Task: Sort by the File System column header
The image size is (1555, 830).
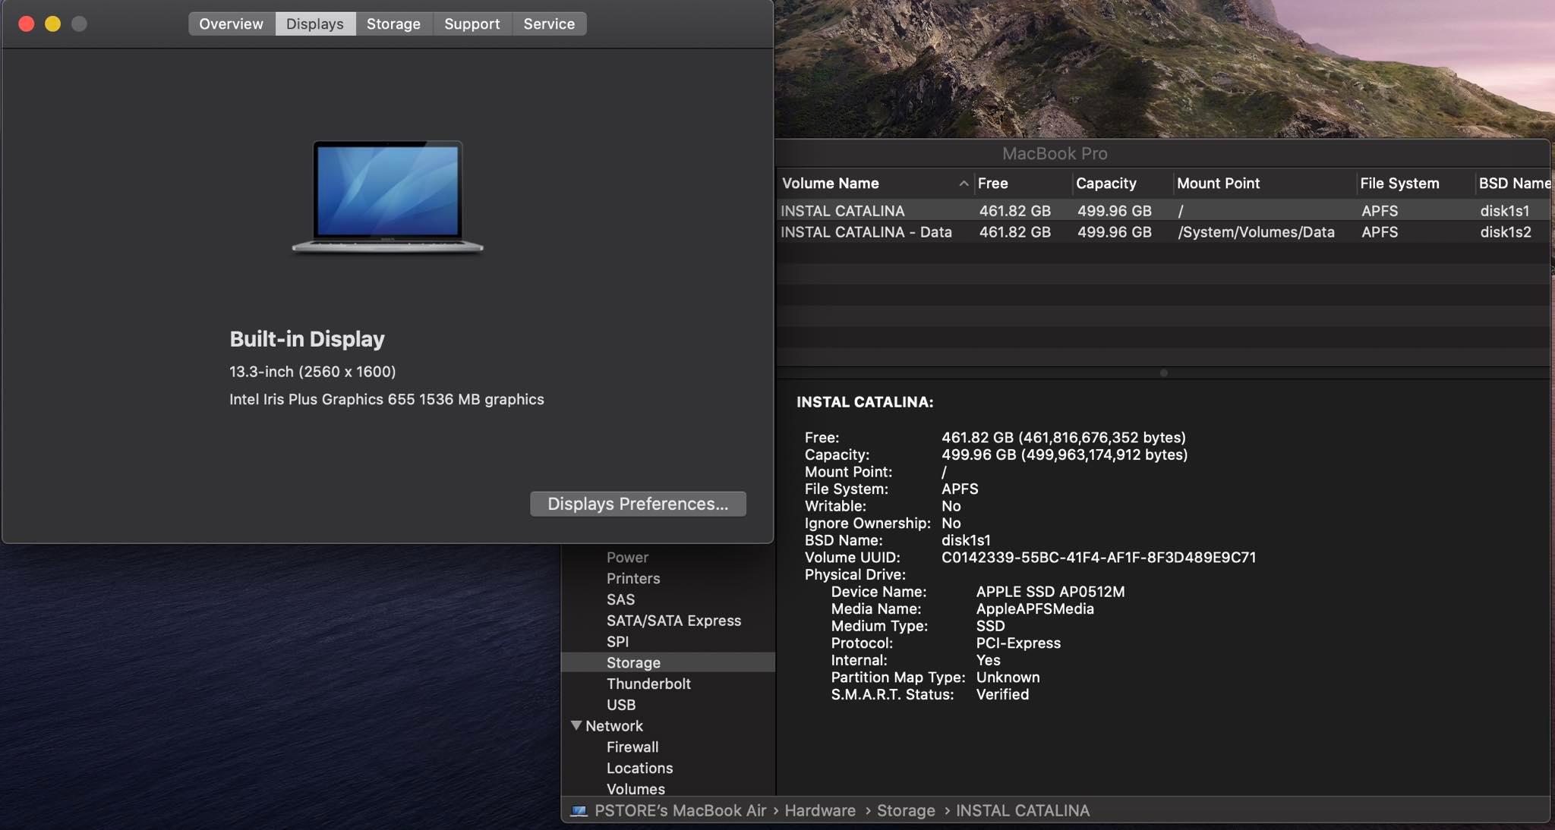Action: click(x=1399, y=184)
